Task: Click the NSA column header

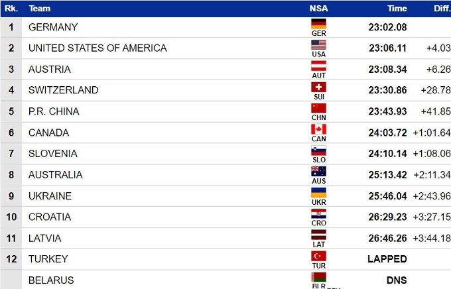Action: pyautogui.click(x=318, y=9)
